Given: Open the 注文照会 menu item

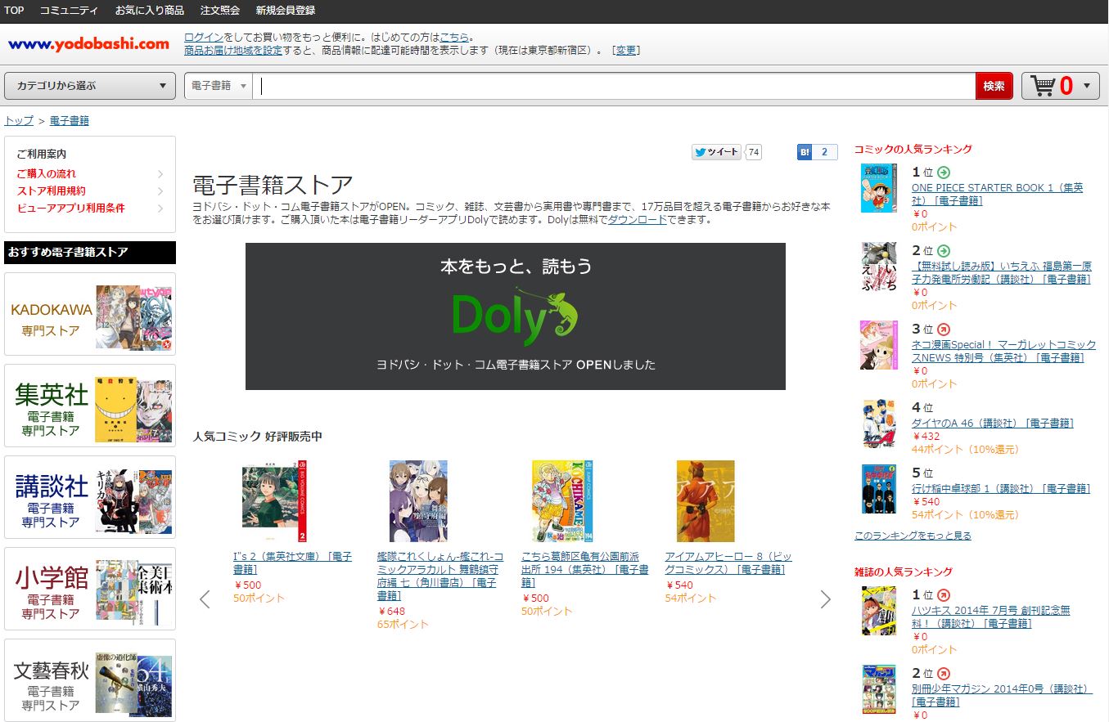Looking at the screenshot, I should [219, 11].
